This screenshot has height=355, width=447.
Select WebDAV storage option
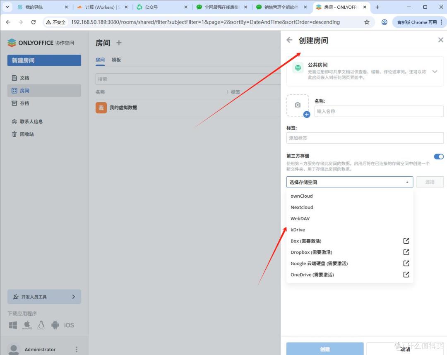pos(349,218)
